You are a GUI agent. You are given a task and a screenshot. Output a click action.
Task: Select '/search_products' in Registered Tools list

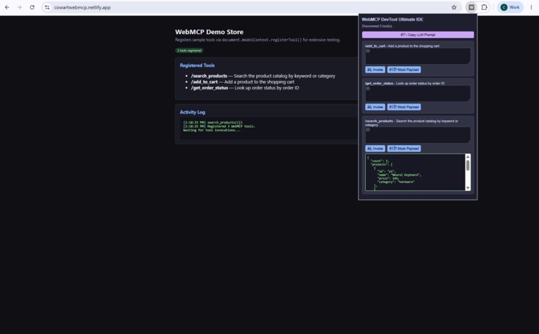click(x=209, y=76)
